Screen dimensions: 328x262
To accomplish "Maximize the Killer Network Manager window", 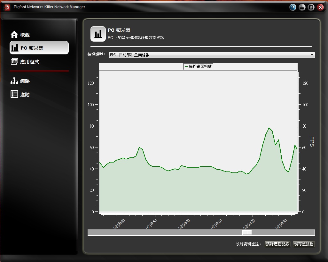I will 311,7.
